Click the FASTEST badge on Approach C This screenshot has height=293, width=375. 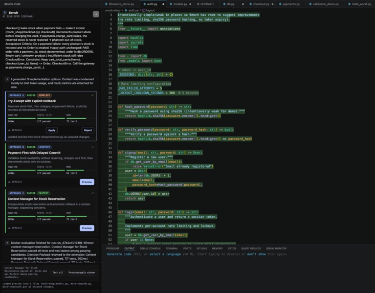click(x=43, y=193)
